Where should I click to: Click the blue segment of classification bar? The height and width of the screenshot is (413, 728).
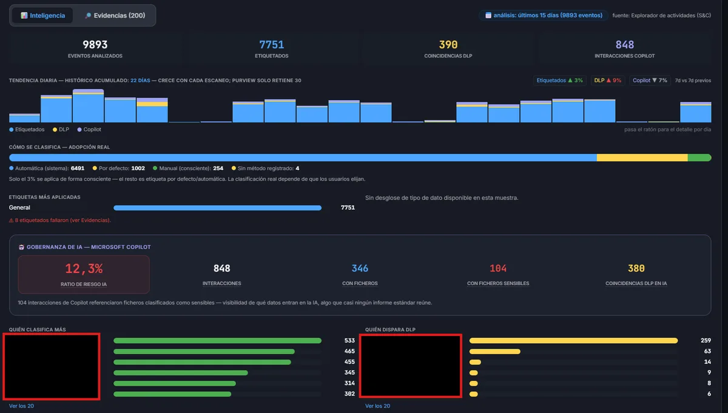(x=303, y=158)
